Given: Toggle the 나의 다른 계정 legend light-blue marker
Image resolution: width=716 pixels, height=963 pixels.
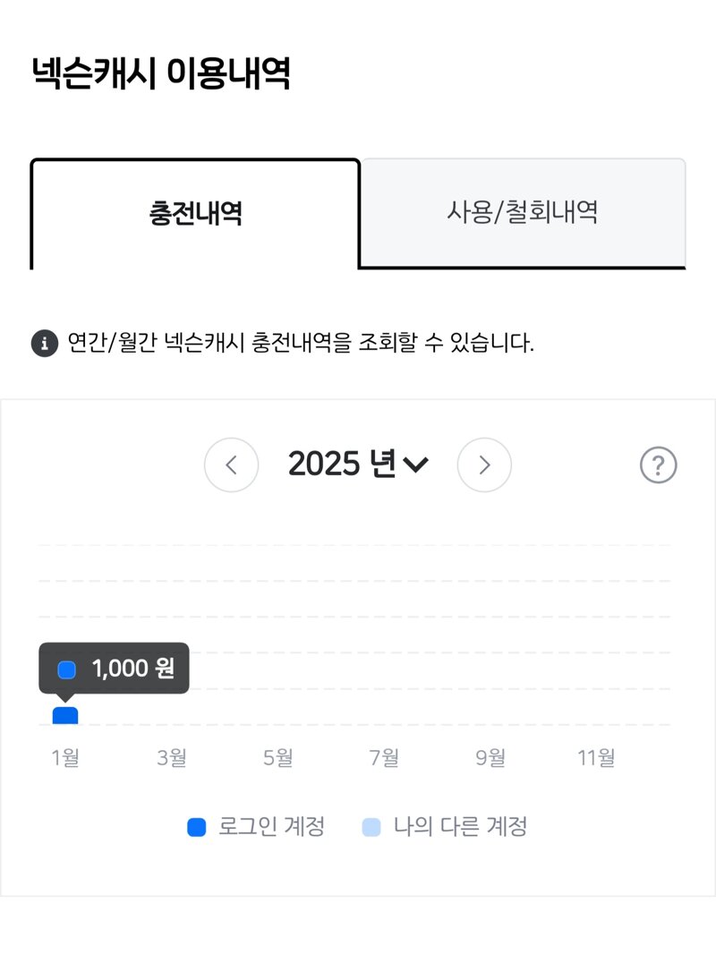Looking at the screenshot, I should click(371, 827).
